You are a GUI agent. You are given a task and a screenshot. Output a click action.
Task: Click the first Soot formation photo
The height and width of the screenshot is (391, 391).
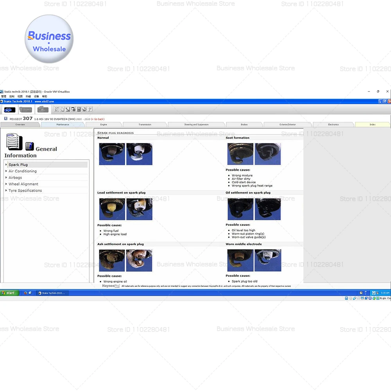pos(240,154)
